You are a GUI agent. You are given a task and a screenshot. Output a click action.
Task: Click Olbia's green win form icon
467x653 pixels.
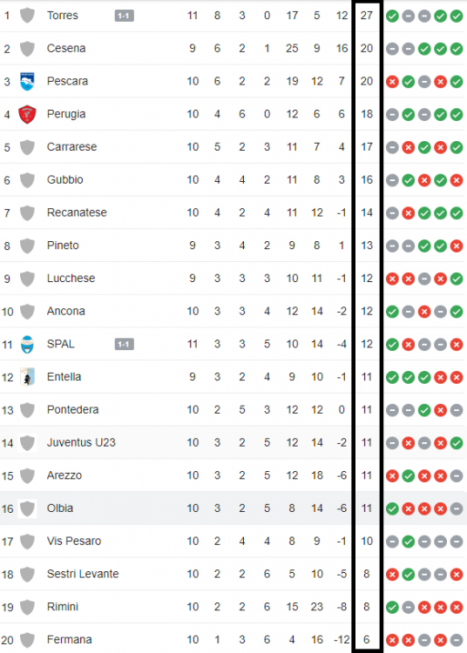pos(392,508)
